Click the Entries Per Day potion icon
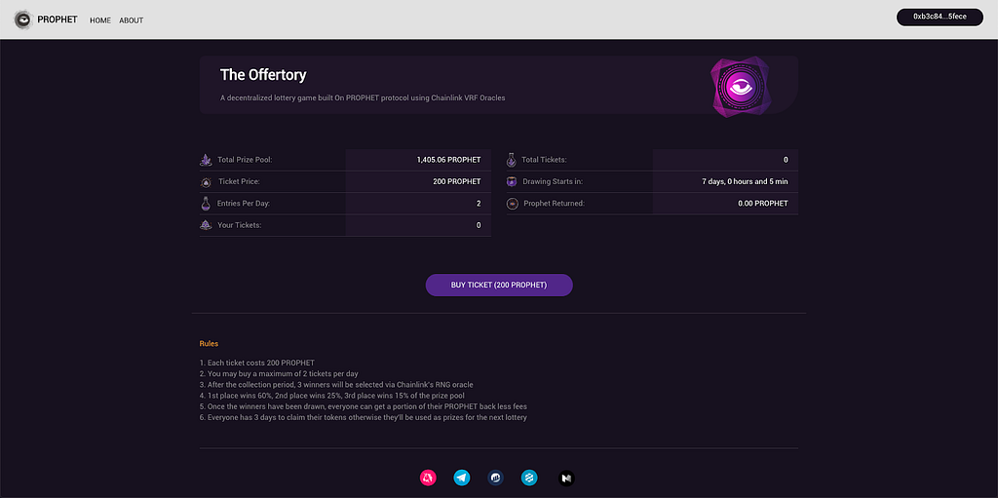The image size is (998, 498). [206, 204]
